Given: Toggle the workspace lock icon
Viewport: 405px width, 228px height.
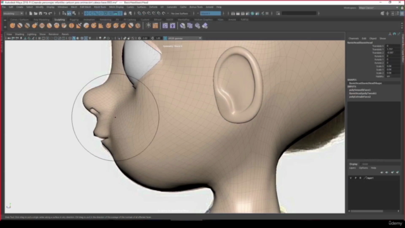Looking at the screenshot, I should (x=402, y=8).
